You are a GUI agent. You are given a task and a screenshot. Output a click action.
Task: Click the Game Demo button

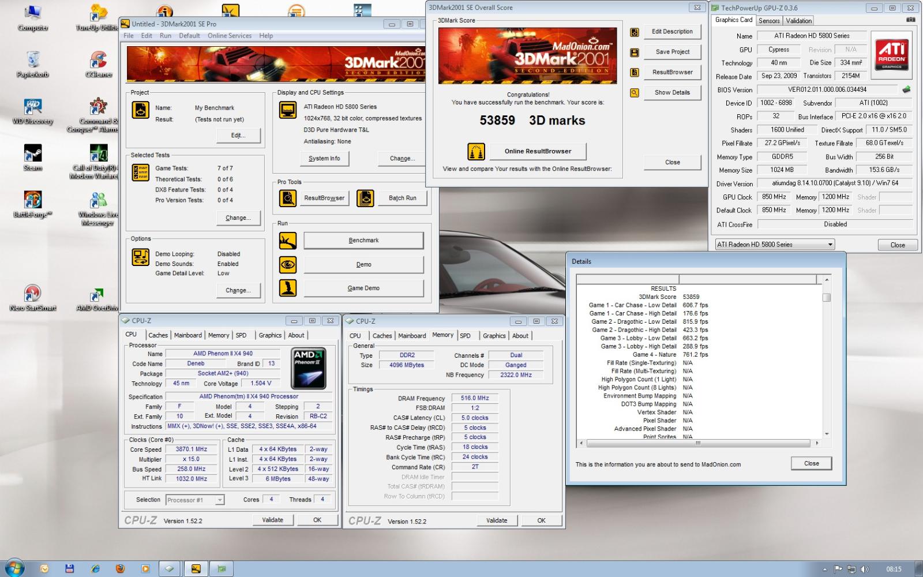[x=363, y=288]
